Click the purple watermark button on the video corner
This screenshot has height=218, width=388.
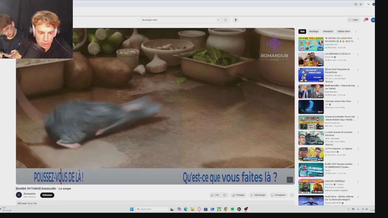click(290, 180)
